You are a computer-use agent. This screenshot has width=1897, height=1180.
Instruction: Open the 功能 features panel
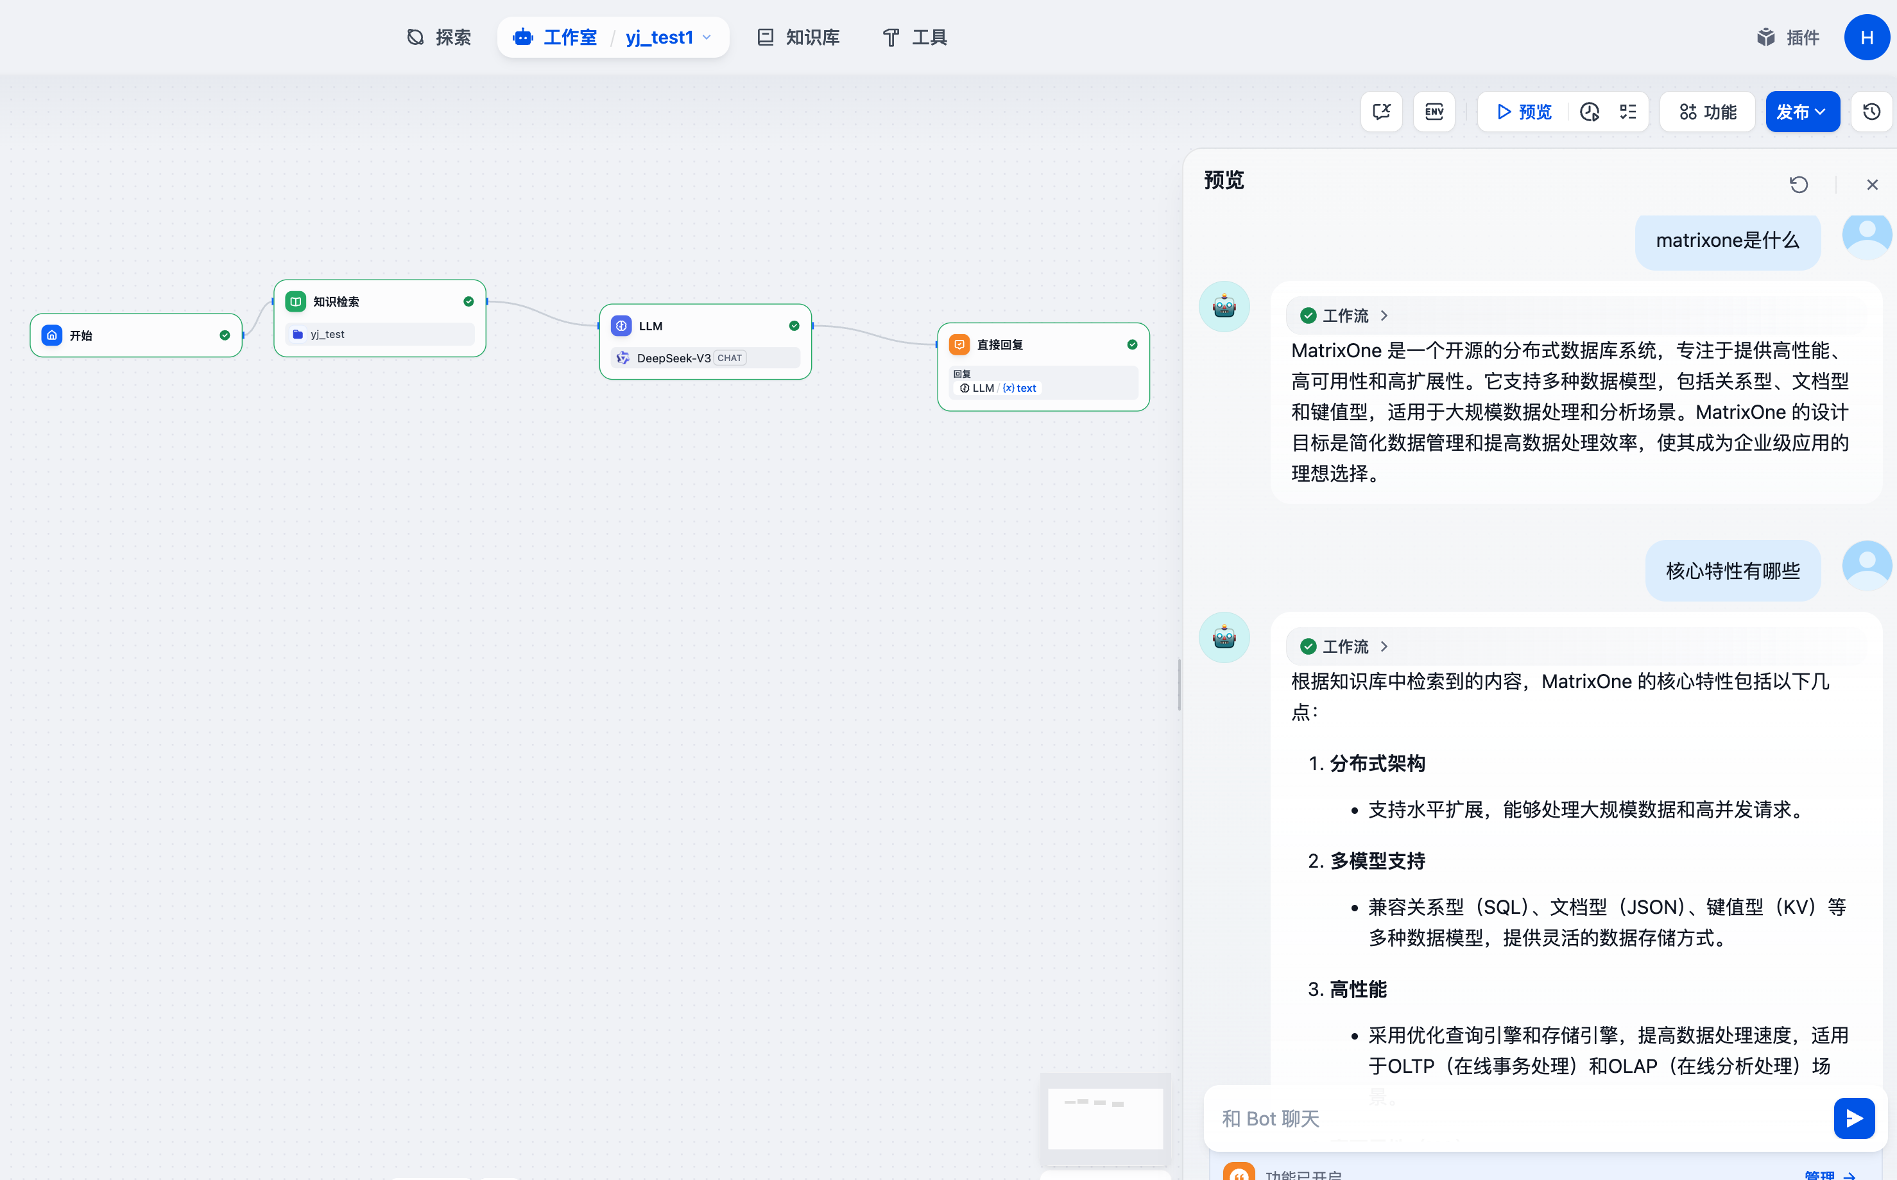point(1707,112)
